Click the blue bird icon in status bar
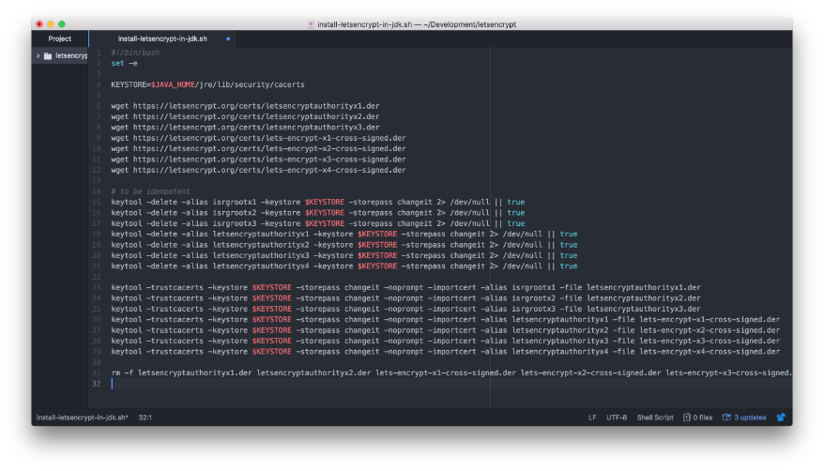 pos(781,417)
